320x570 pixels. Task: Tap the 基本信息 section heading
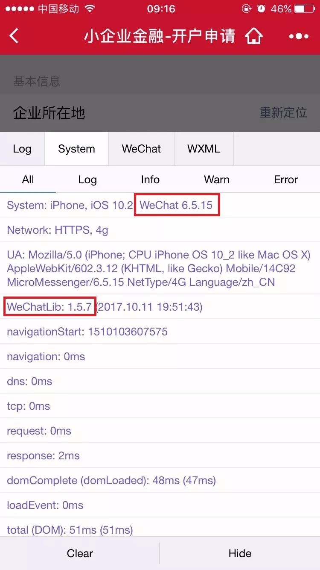pyautogui.click(x=37, y=81)
